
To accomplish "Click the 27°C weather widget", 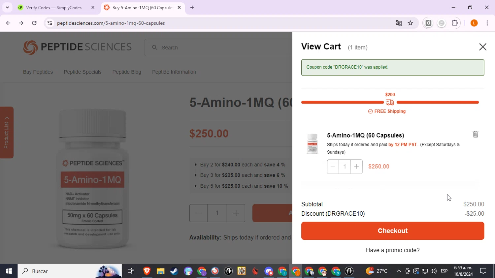I will coord(377,271).
